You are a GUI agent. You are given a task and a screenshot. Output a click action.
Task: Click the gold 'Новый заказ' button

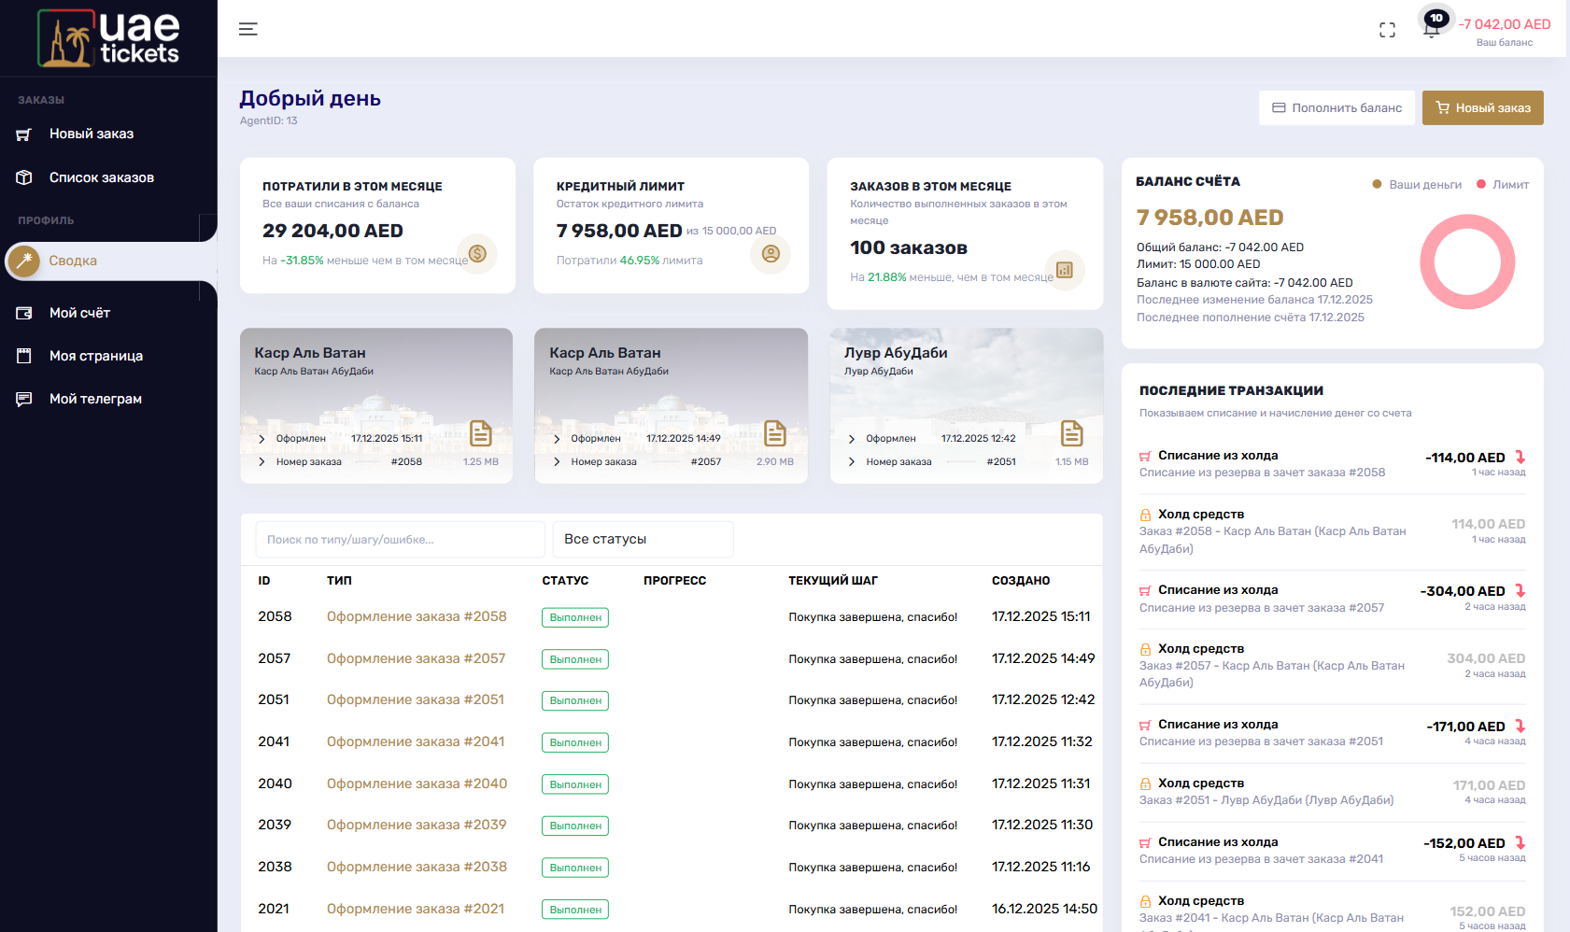pyautogui.click(x=1482, y=107)
